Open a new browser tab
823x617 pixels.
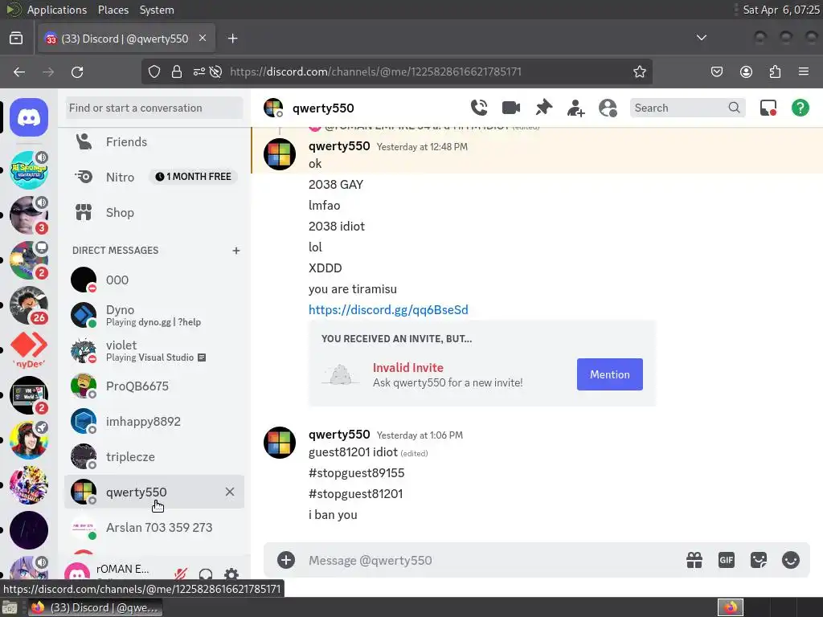[x=232, y=39]
